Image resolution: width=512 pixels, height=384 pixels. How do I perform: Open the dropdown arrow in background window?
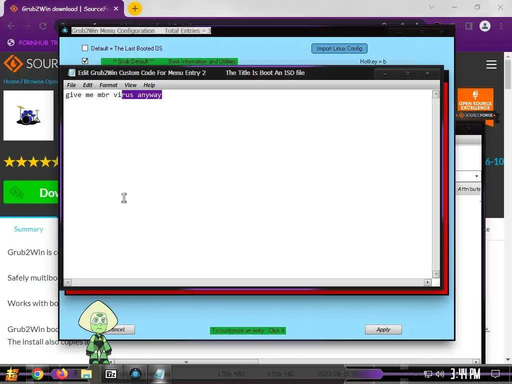point(476,176)
